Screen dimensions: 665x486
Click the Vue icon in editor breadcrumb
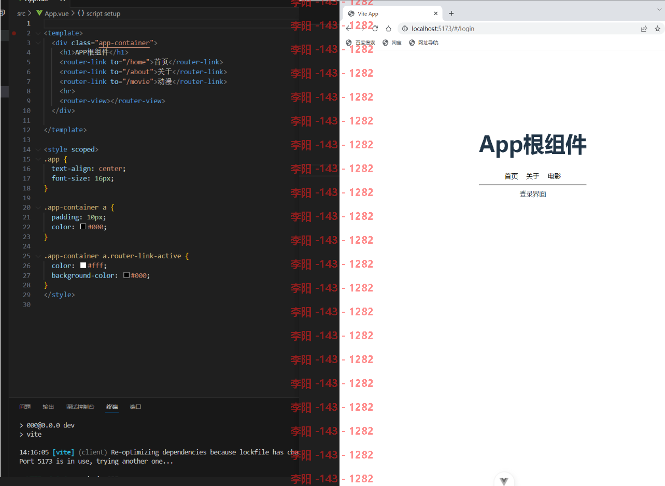tap(39, 13)
